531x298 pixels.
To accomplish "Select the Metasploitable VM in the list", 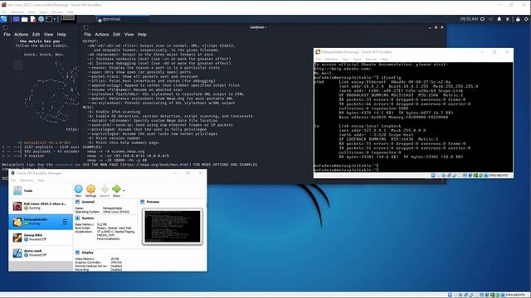I will (41, 222).
